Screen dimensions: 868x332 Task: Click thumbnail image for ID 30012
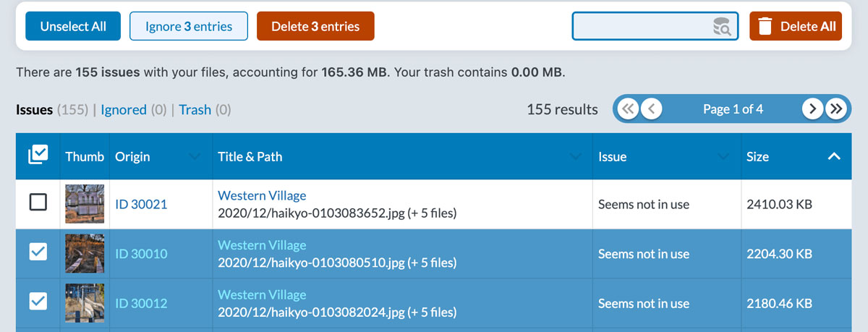(x=84, y=302)
